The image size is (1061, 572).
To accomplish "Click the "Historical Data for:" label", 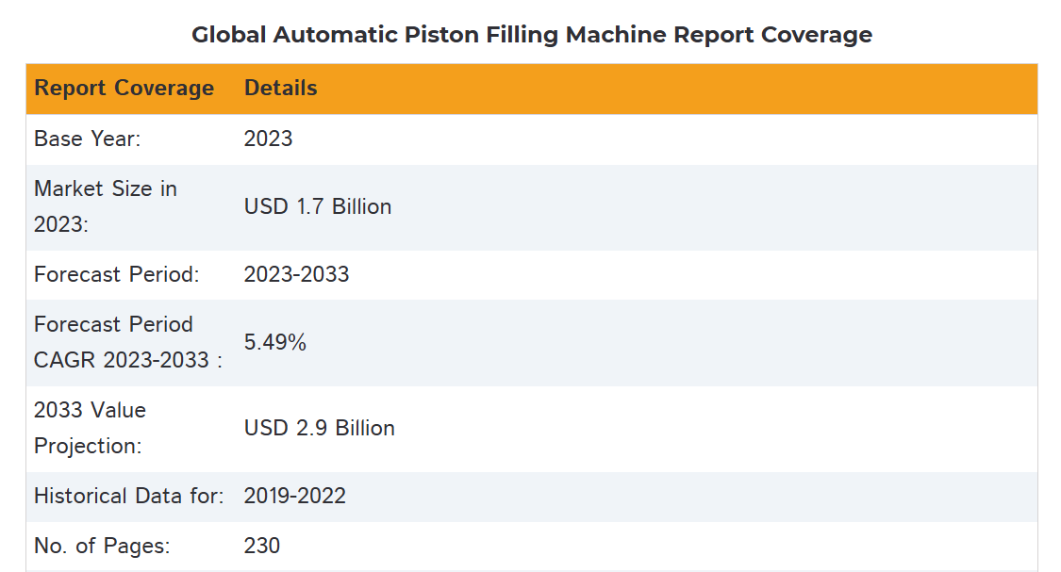I will tap(128, 496).
